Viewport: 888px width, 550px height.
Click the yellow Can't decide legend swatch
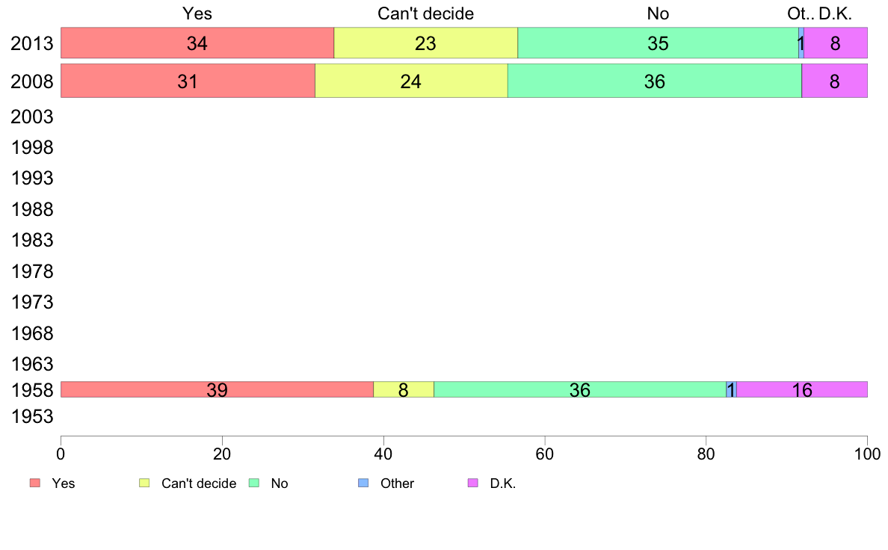click(144, 483)
